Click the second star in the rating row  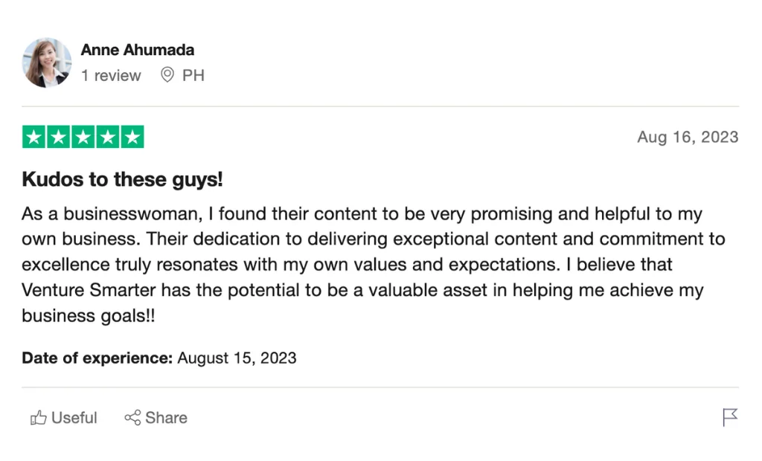59,137
